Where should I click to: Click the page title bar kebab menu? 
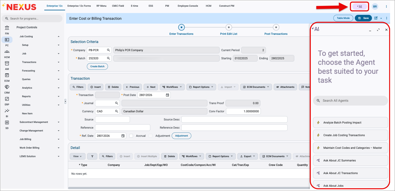[x=387, y=18]
